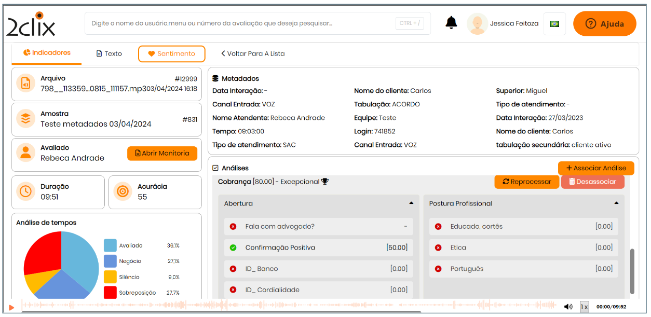Click the Amostra layers icon
Image resolution: width=651 pixels, height=317 pixels.
25,119
